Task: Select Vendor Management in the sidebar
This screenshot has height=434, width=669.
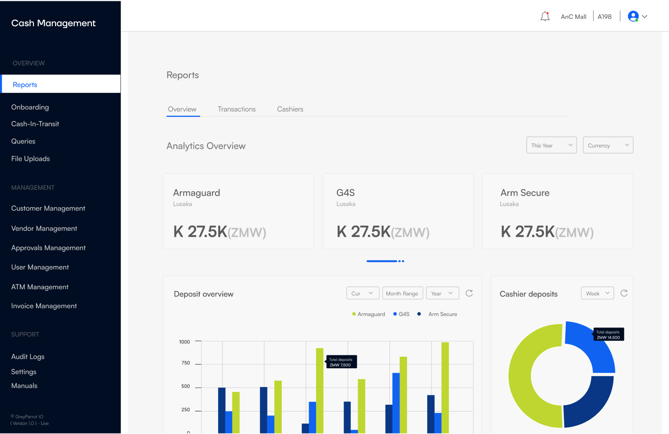Action: point(44,228)
